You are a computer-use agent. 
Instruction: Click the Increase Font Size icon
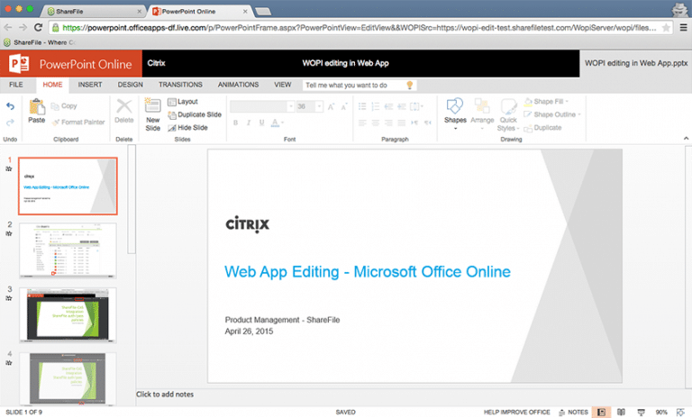click(331, 107)
